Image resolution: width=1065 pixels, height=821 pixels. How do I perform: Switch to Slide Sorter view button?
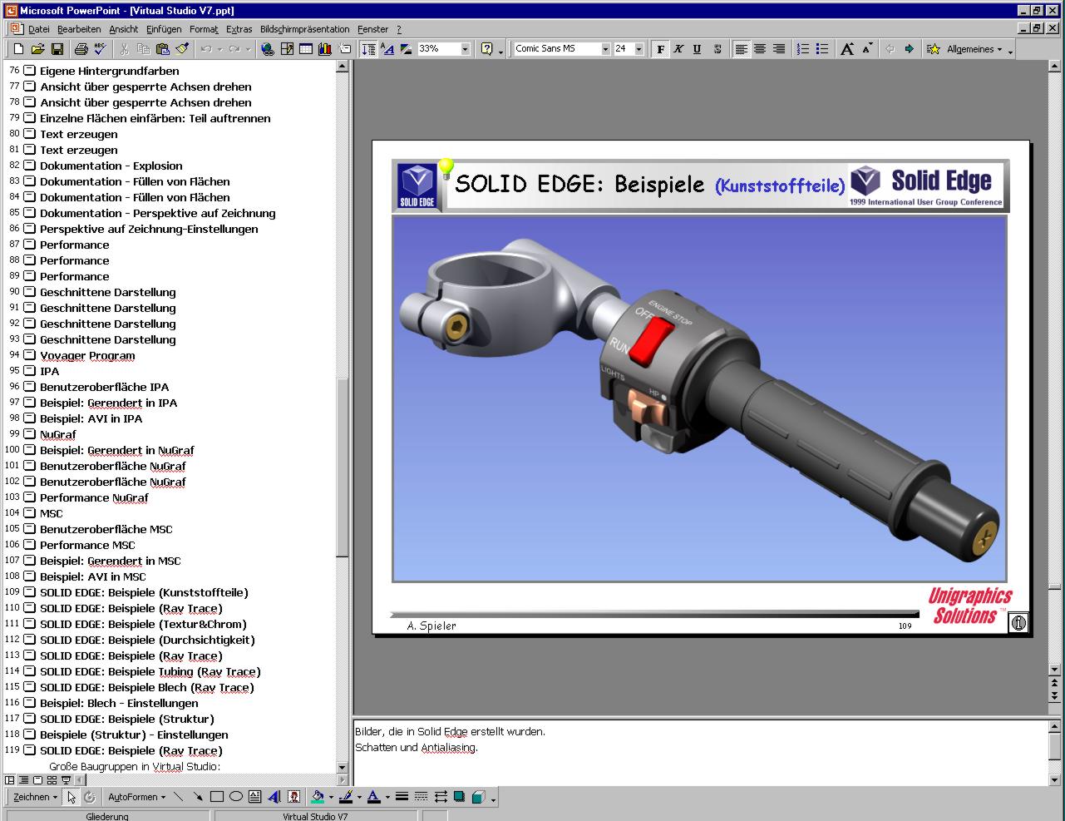(x=52, y=780)
